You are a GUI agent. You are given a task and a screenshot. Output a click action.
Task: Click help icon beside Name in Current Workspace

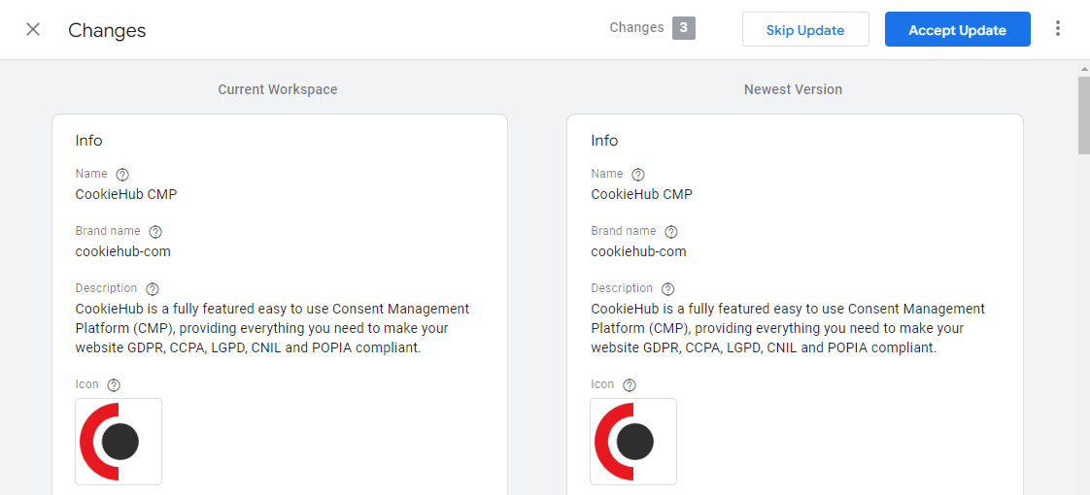[122, 175]
